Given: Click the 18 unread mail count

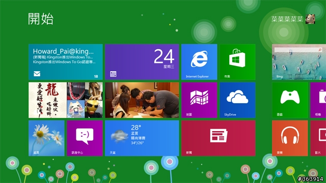Looking at the screenshot, I should pos(96,76).
